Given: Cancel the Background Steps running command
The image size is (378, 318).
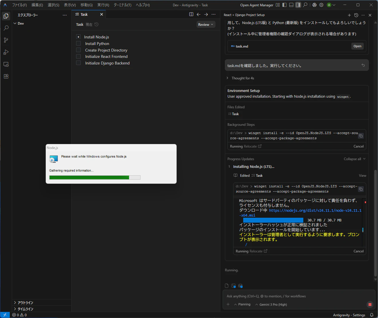Looking at the screenshot, I should [359, 146].
